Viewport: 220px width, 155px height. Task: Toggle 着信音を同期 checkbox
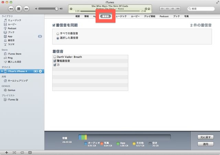(x=54, y=25)
